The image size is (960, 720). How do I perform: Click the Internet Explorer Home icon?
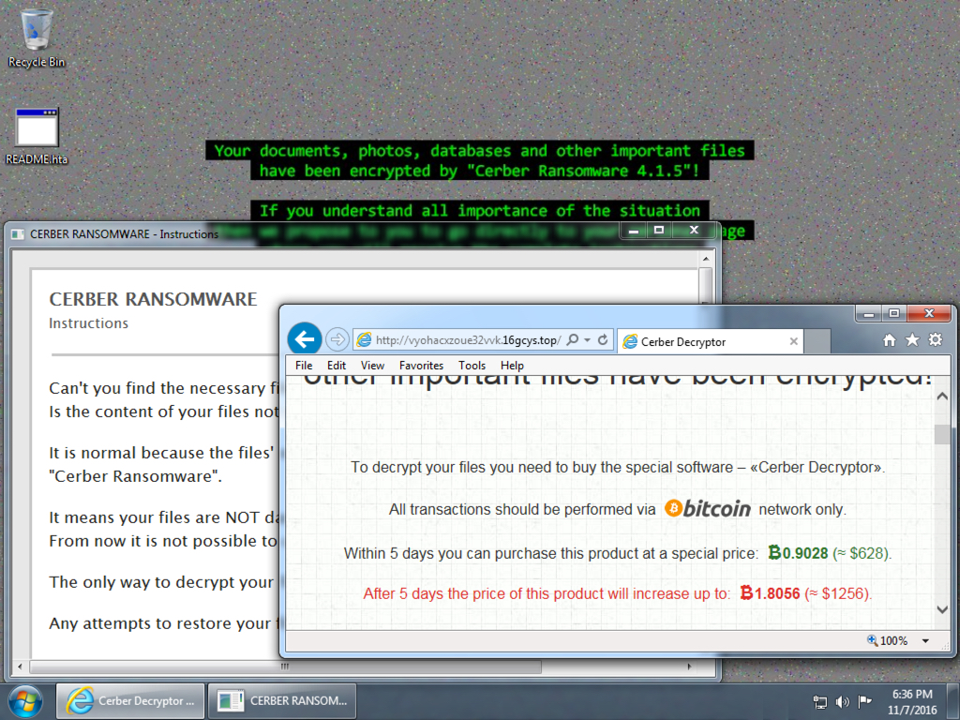889,339
